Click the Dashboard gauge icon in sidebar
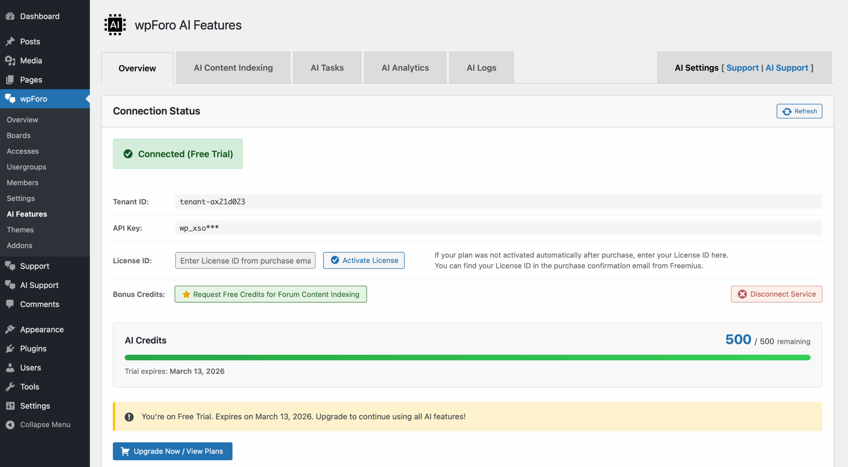Screen dimensions: 848x467 tap(10, 16)
